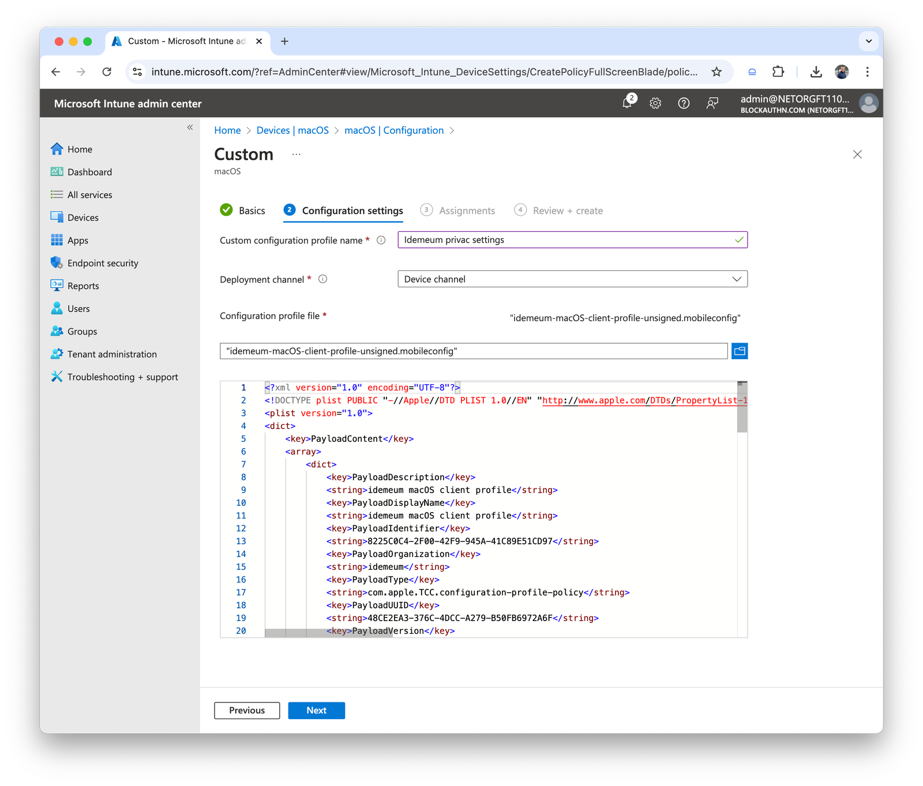The width and height of the screenshot is (923, 786).
Task: Click the XML editor horizontal scrollbar
Action: 329,633
